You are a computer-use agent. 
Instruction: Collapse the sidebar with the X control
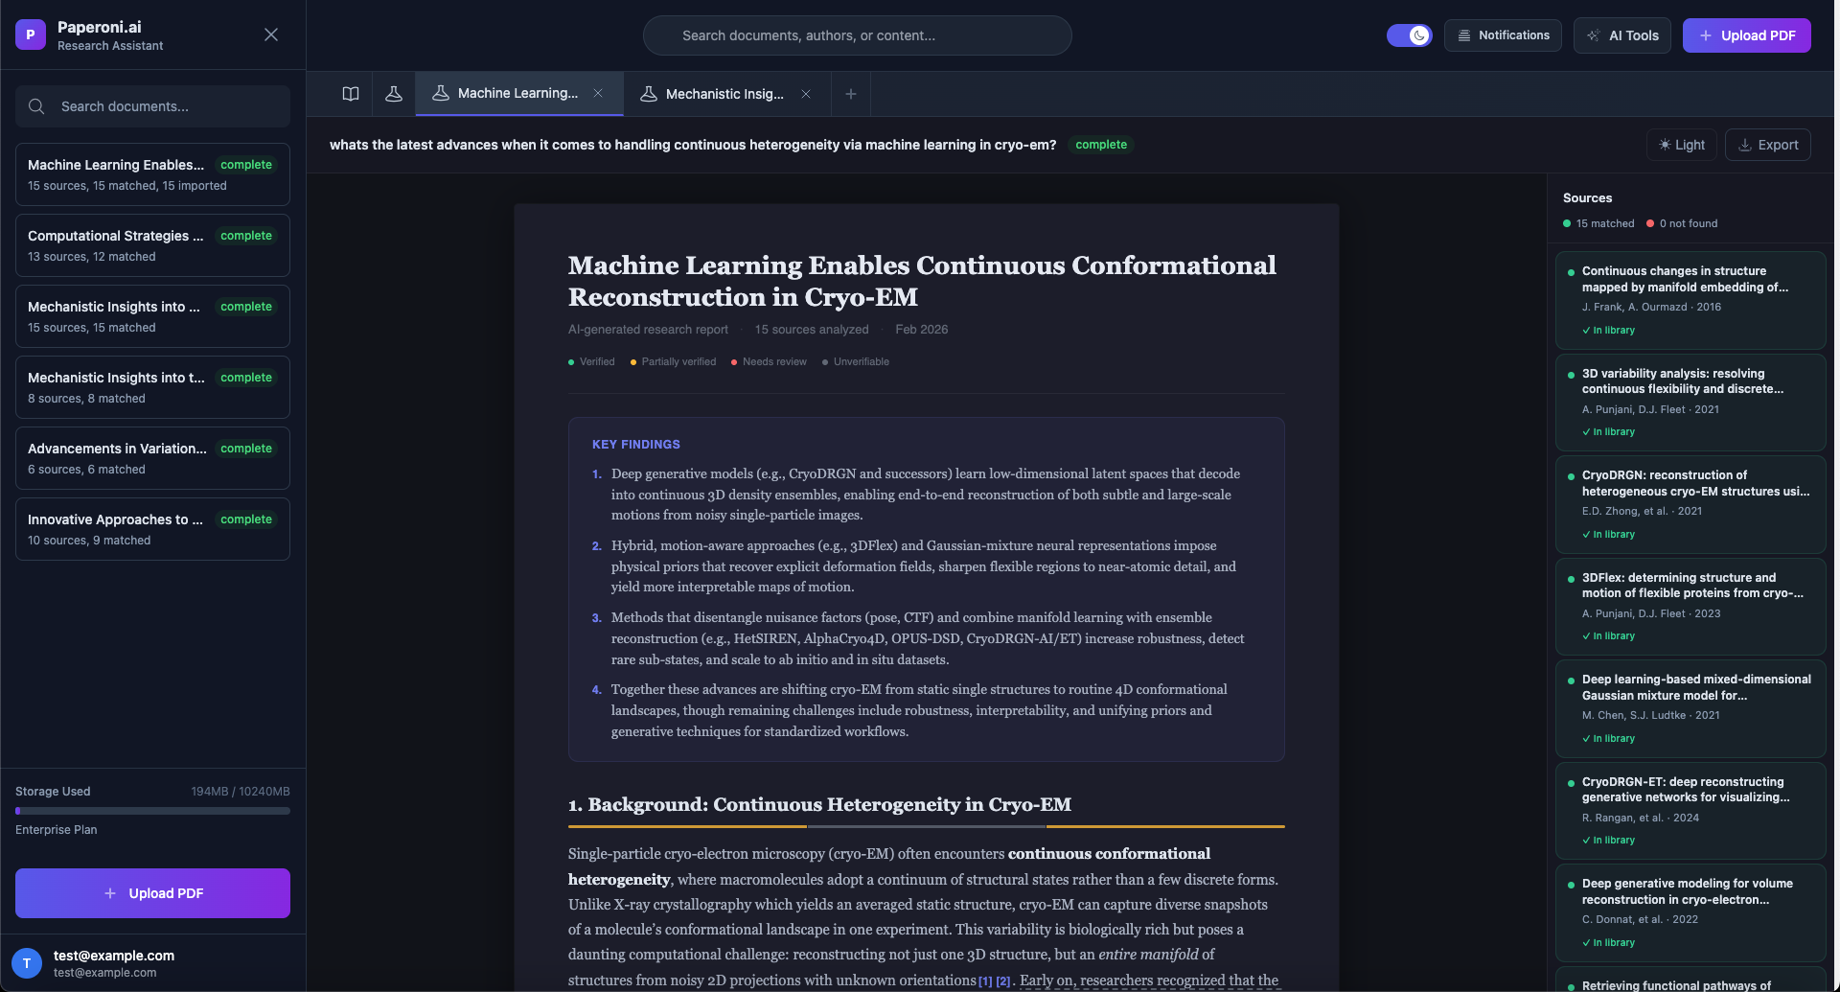[x=270, y=34]
